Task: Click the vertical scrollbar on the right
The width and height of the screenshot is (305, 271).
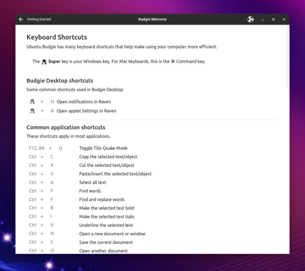Action: coord(288,57)
